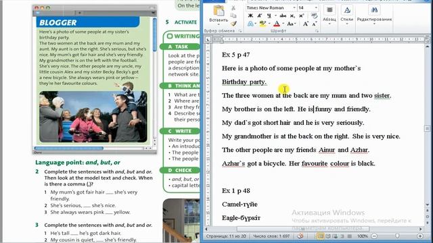Open the font color dropdown arrow
This screenshot has height=243, width=433.
click(283, 24)
